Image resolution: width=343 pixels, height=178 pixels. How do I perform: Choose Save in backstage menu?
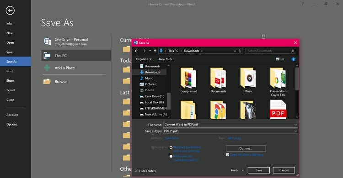pyautogui.click(x=10, y=52)
